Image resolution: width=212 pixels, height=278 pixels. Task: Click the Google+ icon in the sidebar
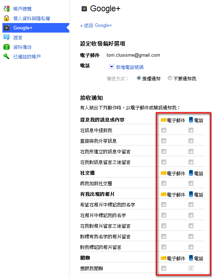point(7,28)
